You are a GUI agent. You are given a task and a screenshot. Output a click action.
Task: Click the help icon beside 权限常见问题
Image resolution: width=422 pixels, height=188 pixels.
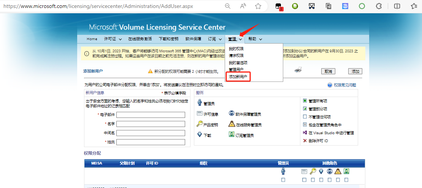click(330, 86)
